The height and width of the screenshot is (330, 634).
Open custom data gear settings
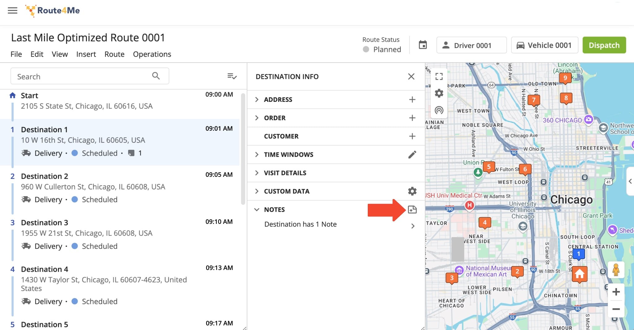(x=412, y=191)
